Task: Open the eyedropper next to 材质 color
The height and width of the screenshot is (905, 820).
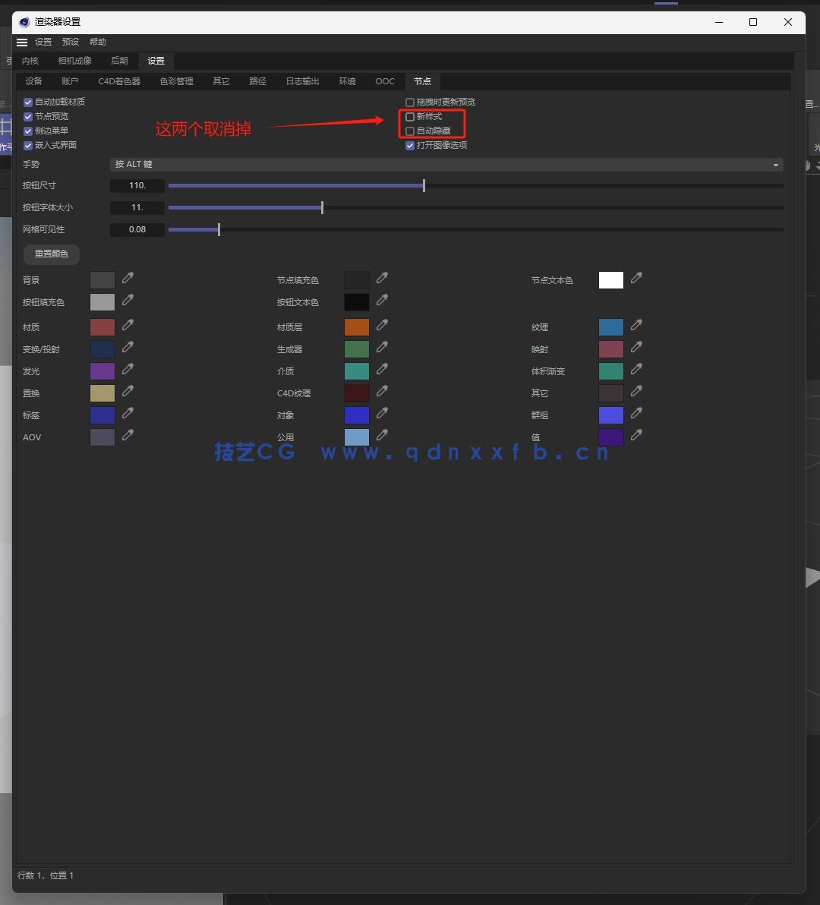Action: tap(128, 326)
